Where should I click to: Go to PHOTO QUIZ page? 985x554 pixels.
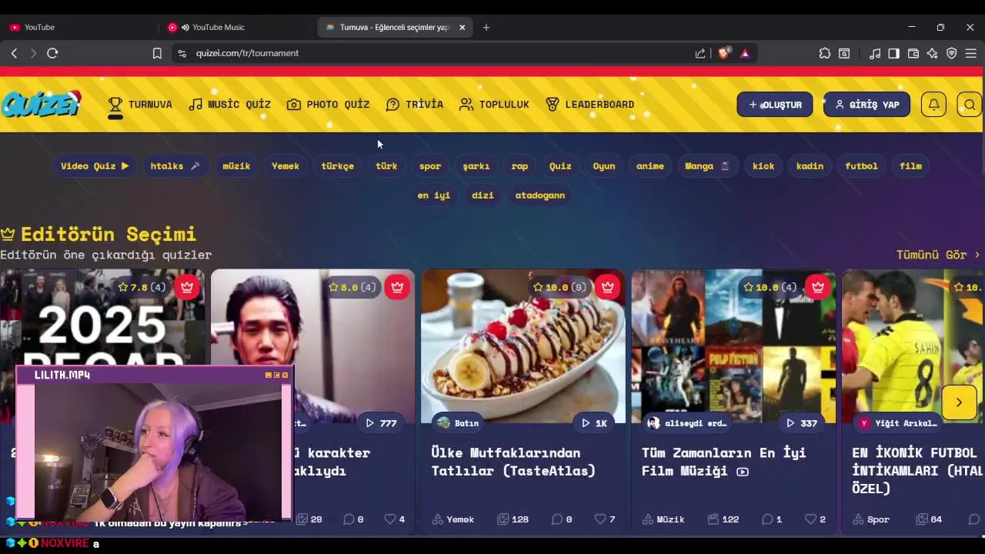pyautogui.click(x=329, y=105)
